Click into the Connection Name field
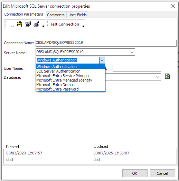Viewport: 179px width, 181px height. coord(106,43)
